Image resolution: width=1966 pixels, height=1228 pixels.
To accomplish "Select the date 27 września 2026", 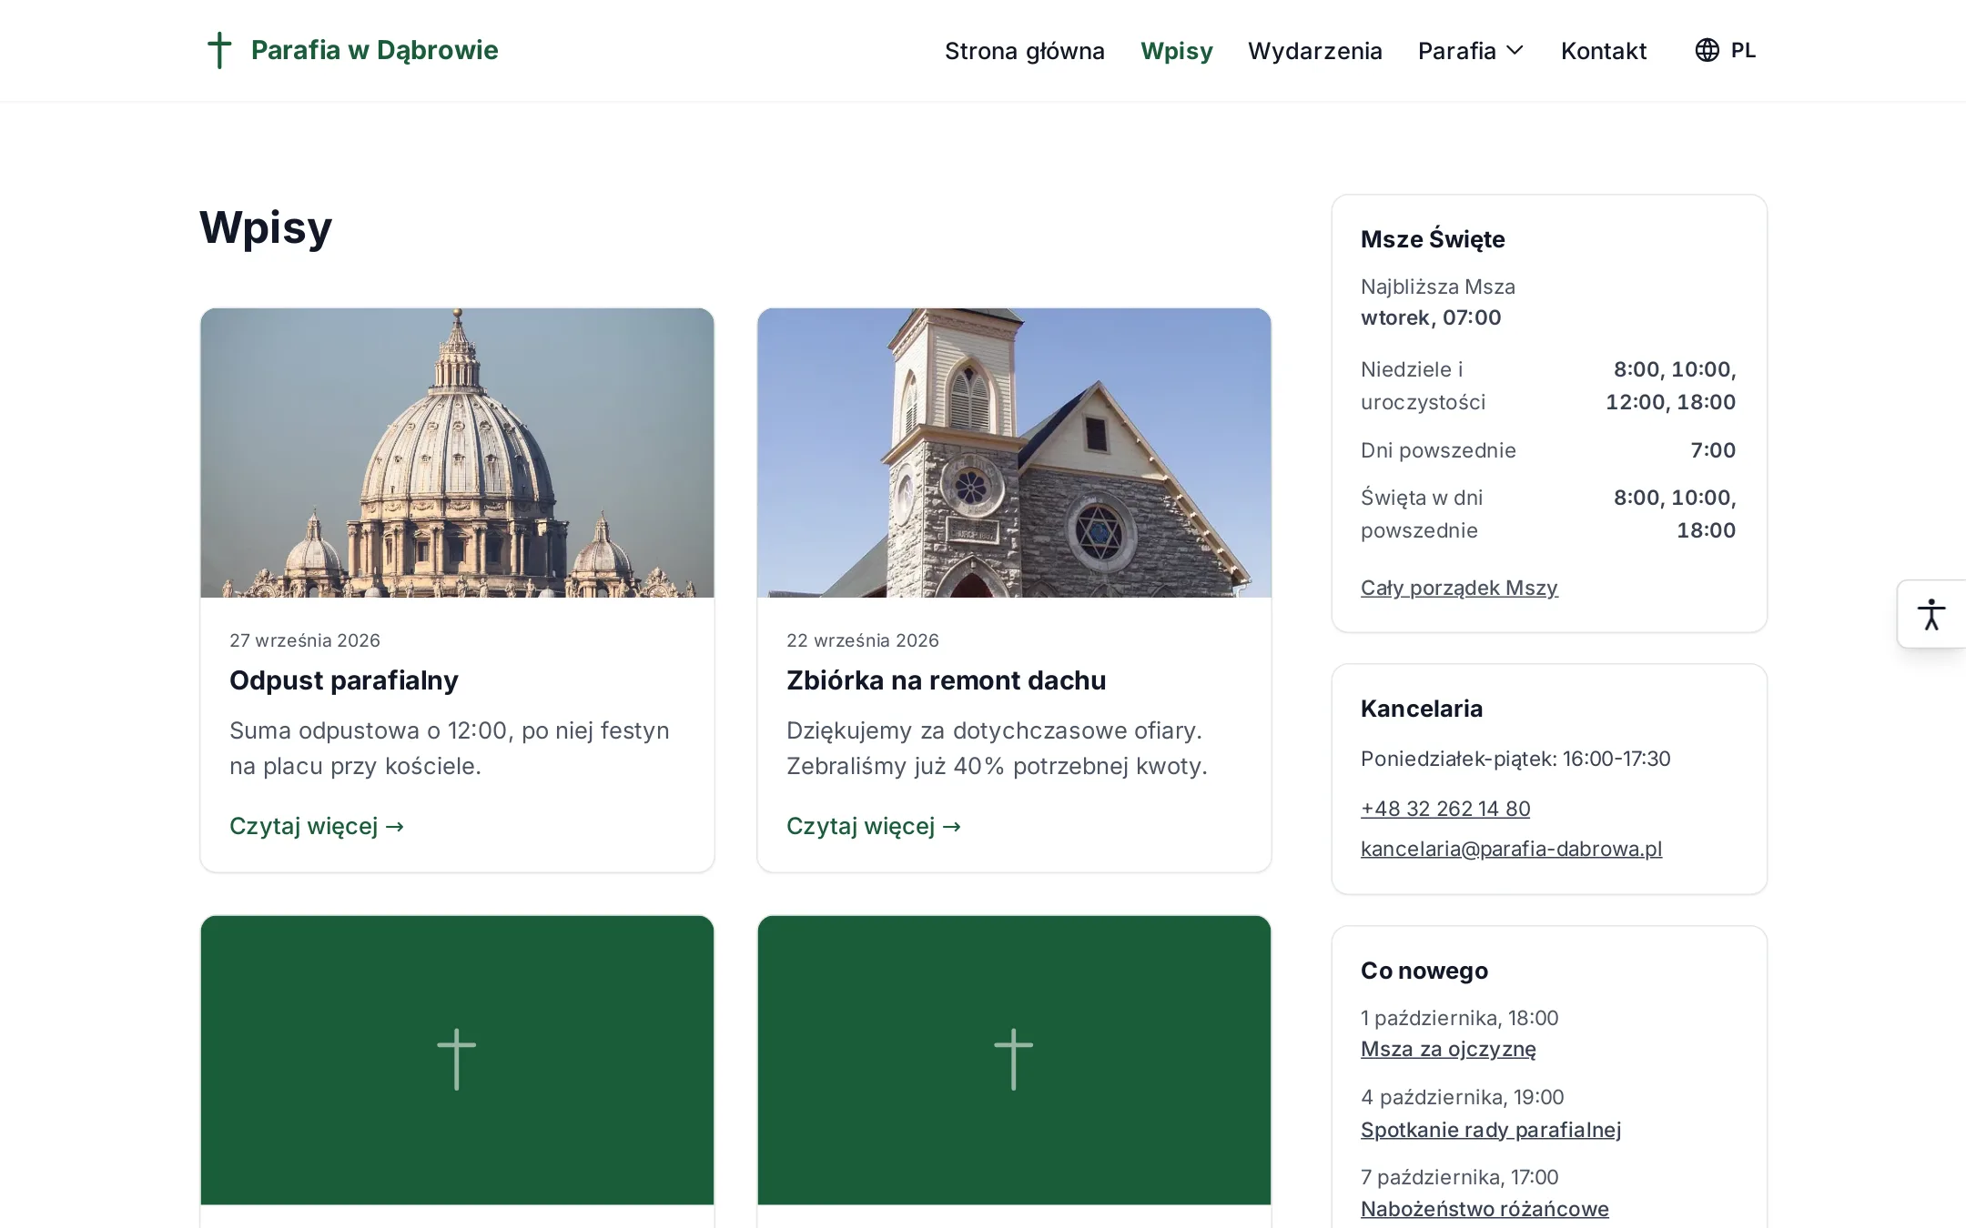I will 305,640.
